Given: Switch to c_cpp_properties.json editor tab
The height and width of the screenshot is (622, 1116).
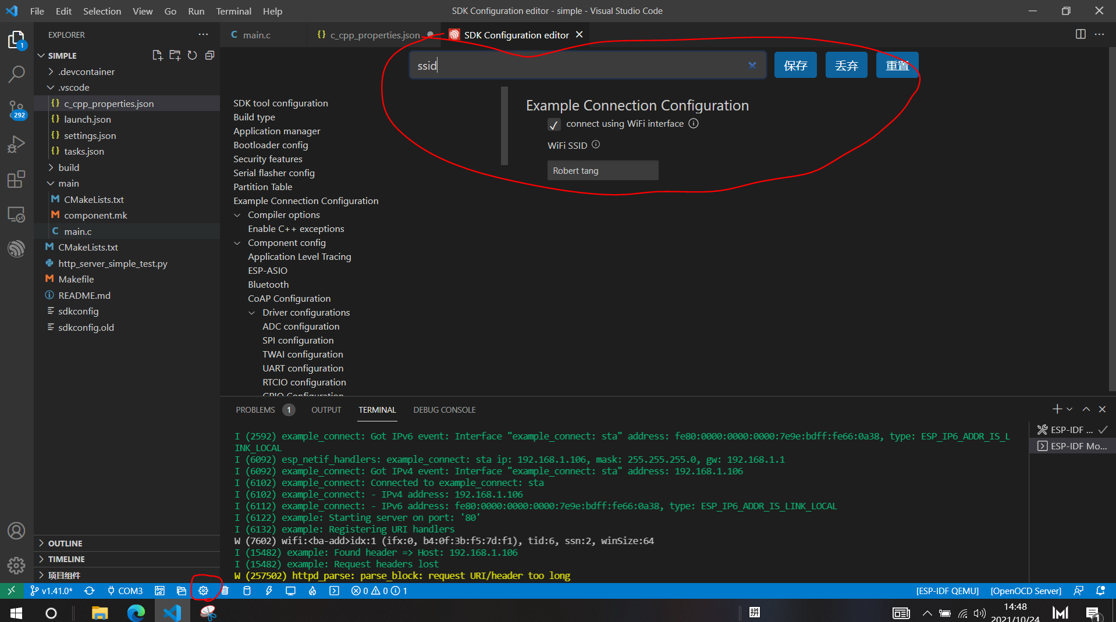Looking at the screenshot, I should coord(375,35).
